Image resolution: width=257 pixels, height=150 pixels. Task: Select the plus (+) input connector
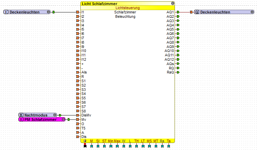[77, 64]
